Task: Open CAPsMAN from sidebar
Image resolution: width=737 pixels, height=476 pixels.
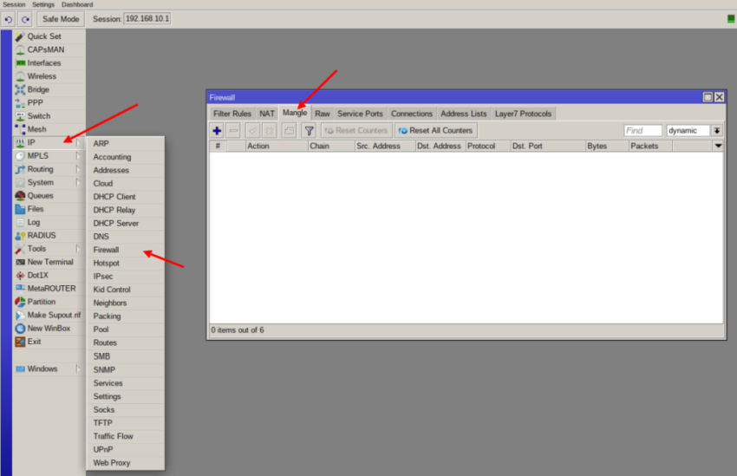Action: (49, 49)
